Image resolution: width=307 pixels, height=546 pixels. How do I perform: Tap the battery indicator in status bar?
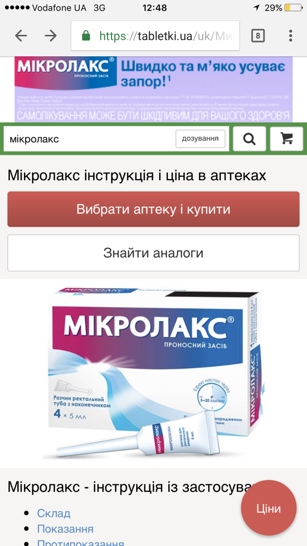[293, 8]
